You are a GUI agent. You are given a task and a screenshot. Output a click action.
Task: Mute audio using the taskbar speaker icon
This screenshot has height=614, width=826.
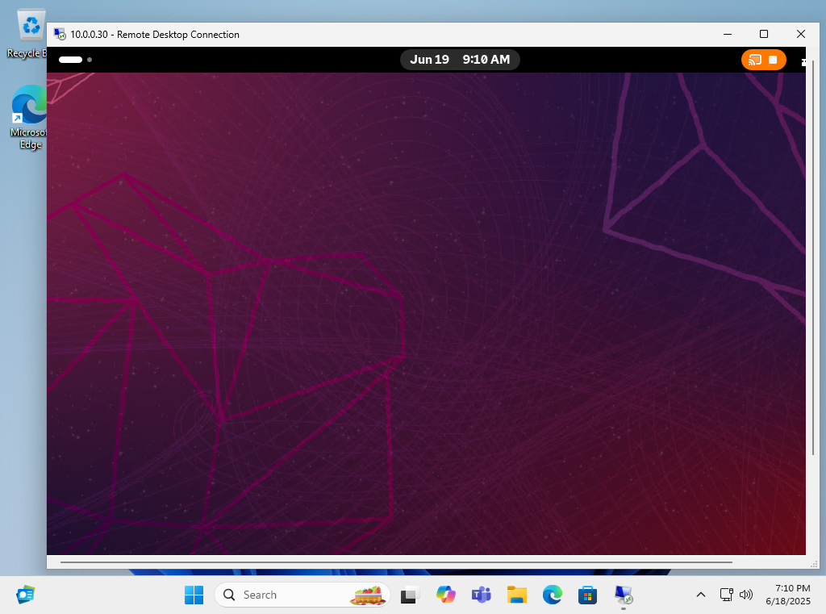tap(745, 595)
